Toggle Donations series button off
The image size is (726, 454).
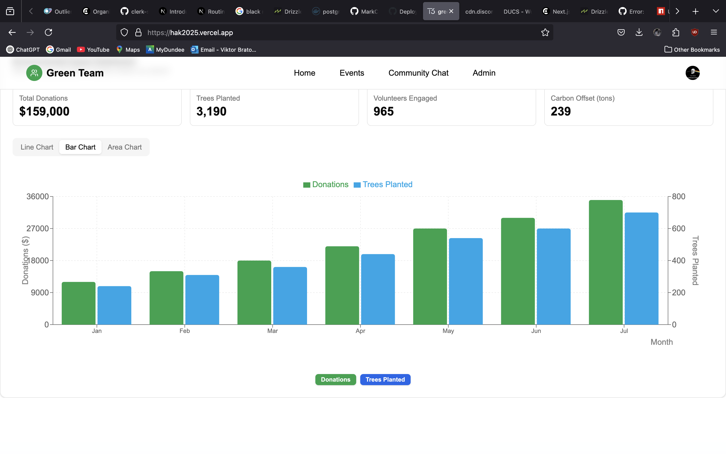tap(336, 380)
